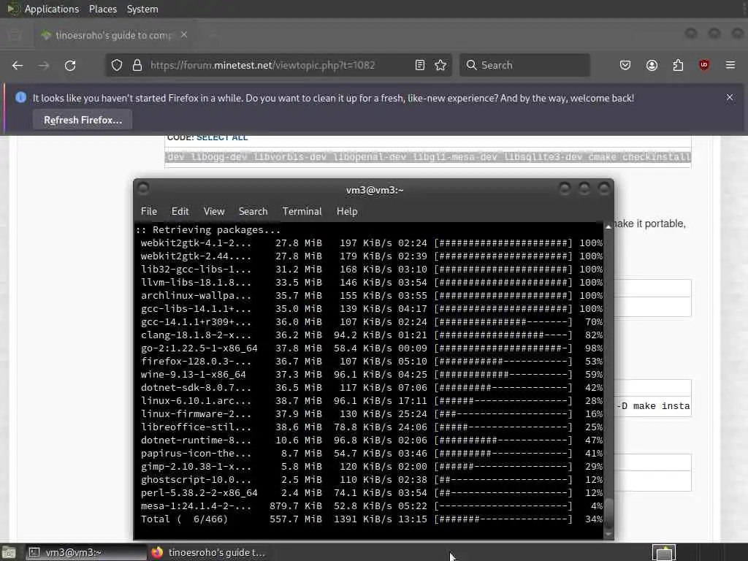Screen dimensions: 748x561
Task: Open terminal Search menu
Action: coord(253,211)
